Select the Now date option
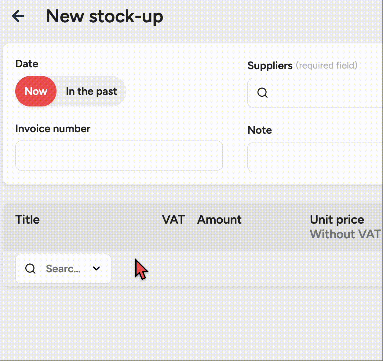The height and width of the screenshot is (361, 383). coord(36,91)
